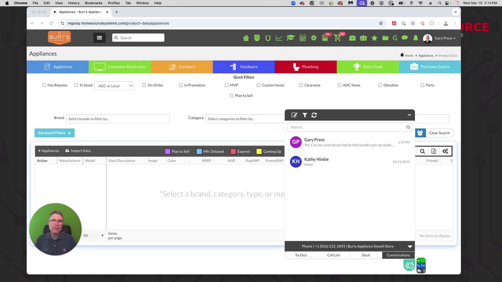Check the Custom Items filter
Viewport: 502px width, 282px height.
point(258,85)
